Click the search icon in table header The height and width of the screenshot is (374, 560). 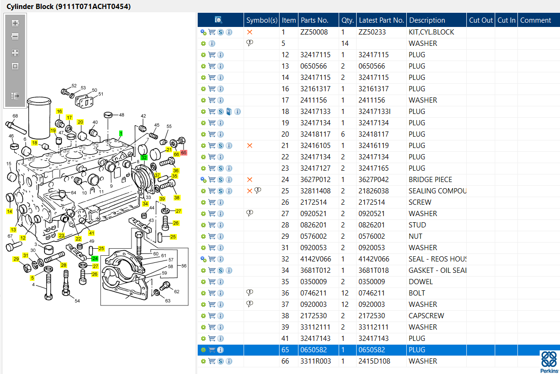[x=218, y=20]
